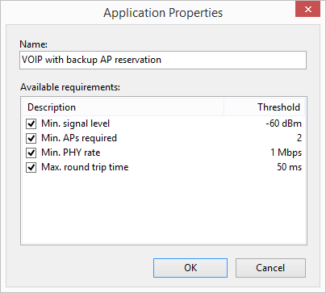
Task: Sort by the Threshold column header
Action: tap(265, 107)
